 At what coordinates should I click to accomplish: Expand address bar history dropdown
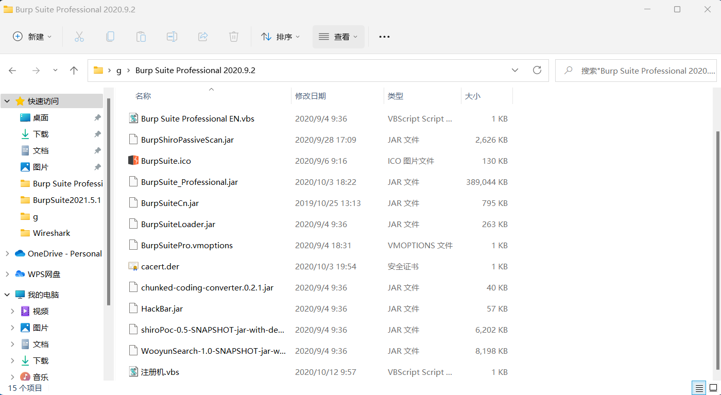515,70
